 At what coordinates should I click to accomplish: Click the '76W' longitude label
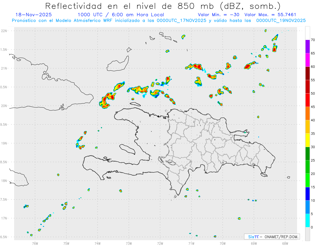[x=35, y=243]
